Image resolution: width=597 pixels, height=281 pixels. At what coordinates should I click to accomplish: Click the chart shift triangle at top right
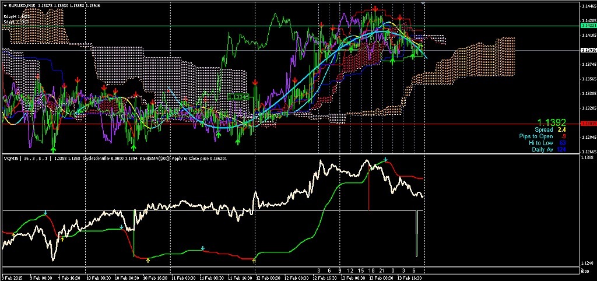pyautogui.click(x=423, y=3)
